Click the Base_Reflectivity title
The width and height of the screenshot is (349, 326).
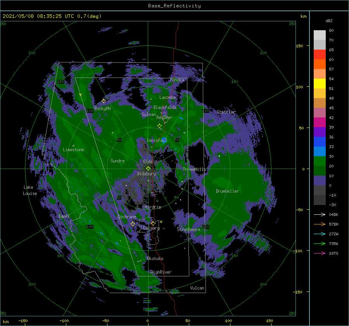click(x=174, y=6)
